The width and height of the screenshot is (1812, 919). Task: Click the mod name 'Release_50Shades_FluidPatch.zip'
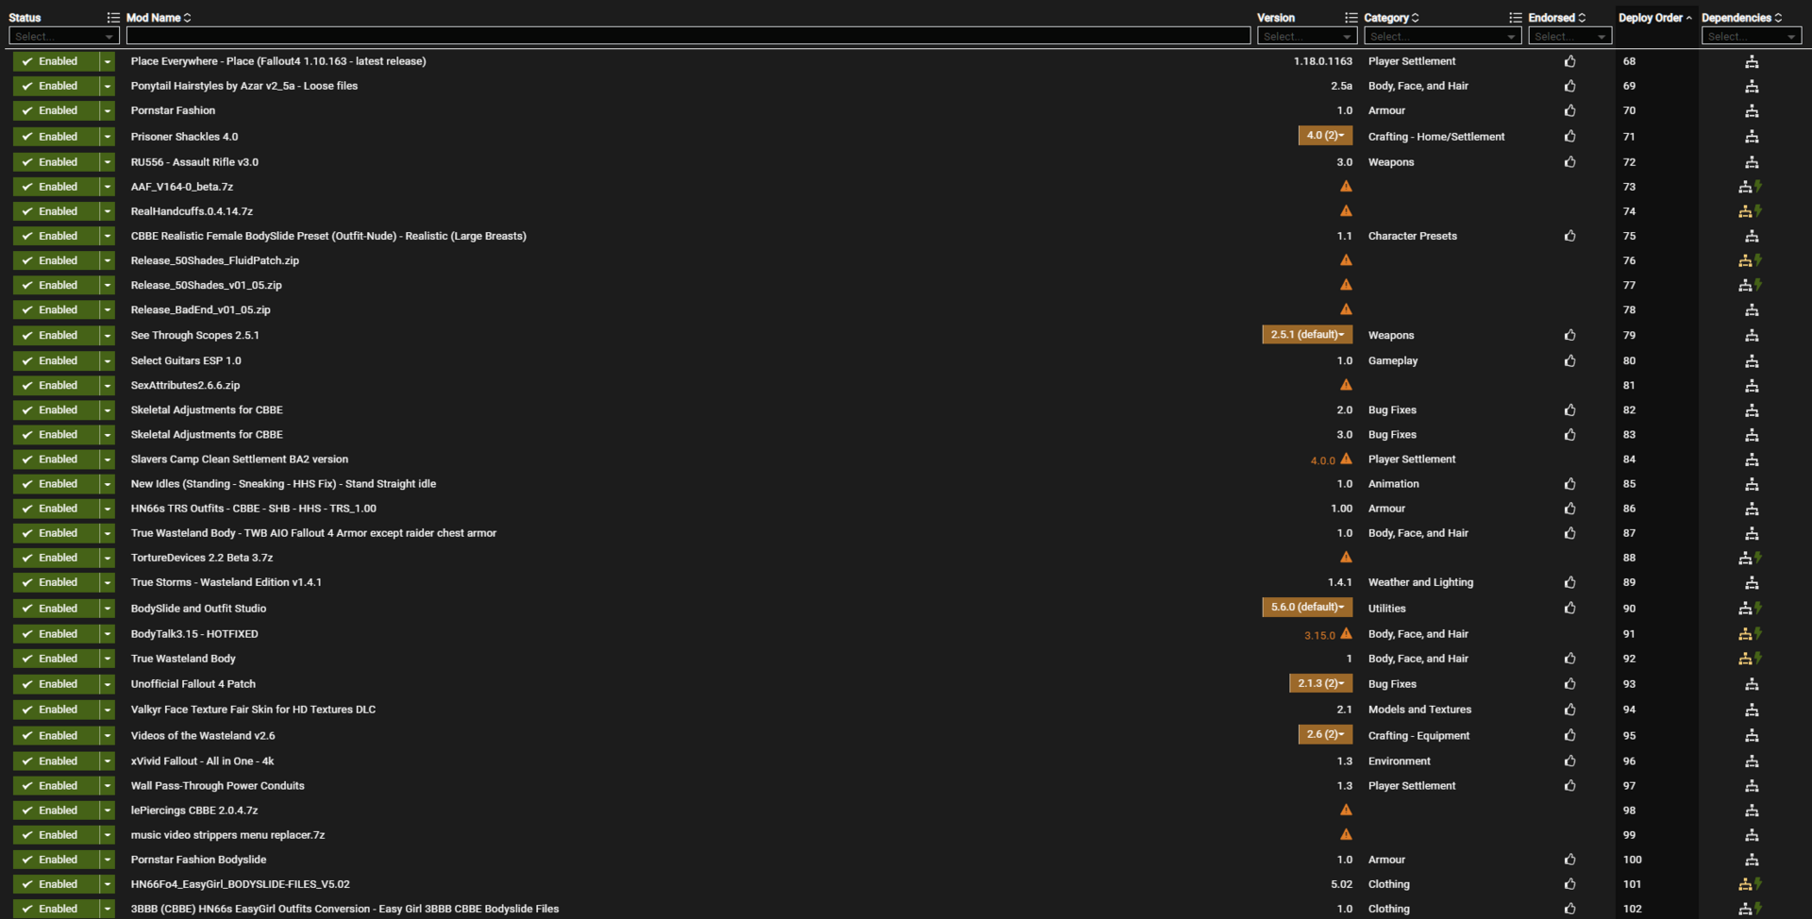pos(215,260)
